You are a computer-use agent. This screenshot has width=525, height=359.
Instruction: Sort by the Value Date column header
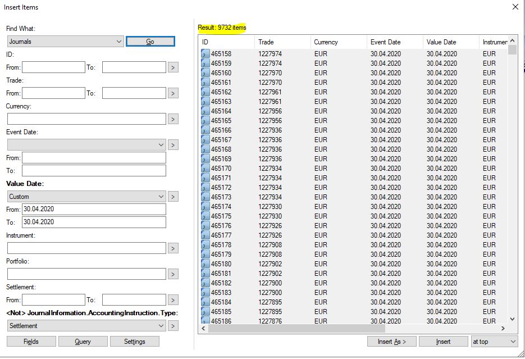pyautogui.click(x=451, y=42)
